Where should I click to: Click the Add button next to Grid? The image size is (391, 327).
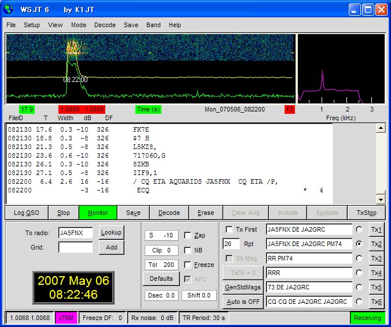coord(111,247)
